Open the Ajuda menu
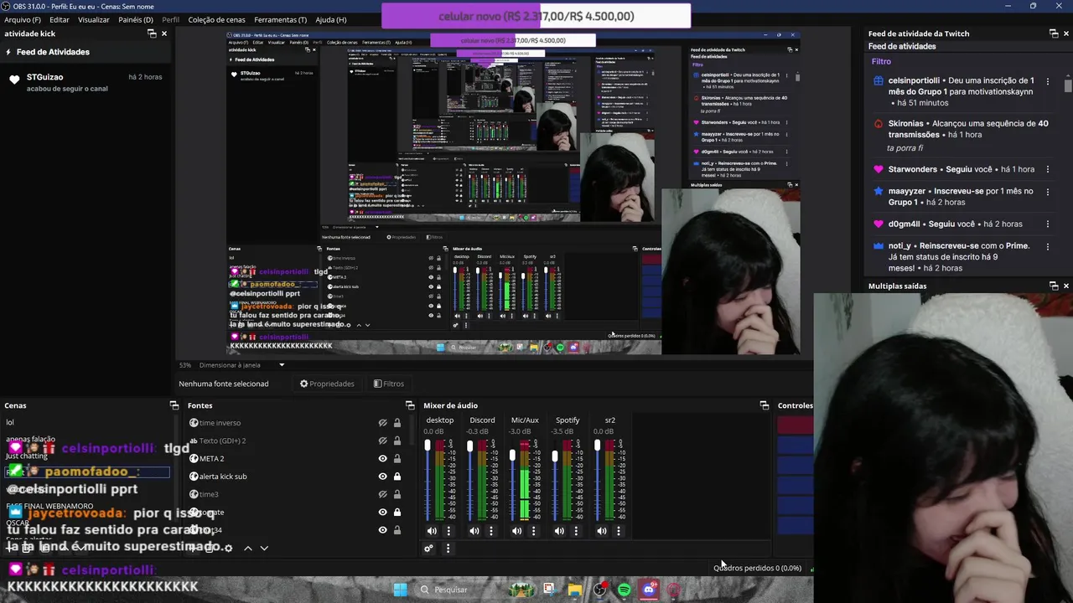1073x603 pixels. [330, 19]
